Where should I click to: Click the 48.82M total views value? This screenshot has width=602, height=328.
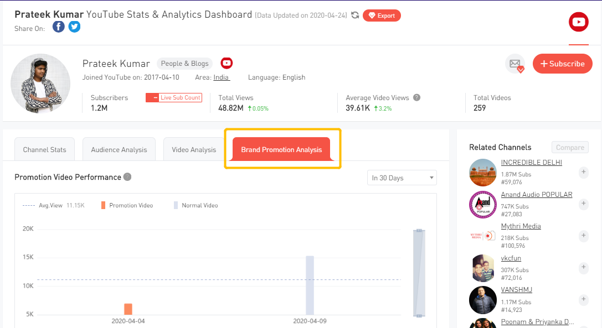tap(231, 108)
